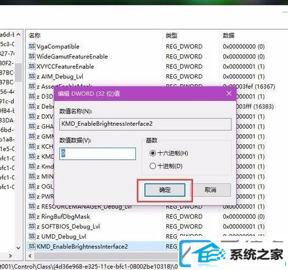Click the tree pane scroll up arrow
The height and width of the screenshot is (270, 288).
tap(18, 35)
